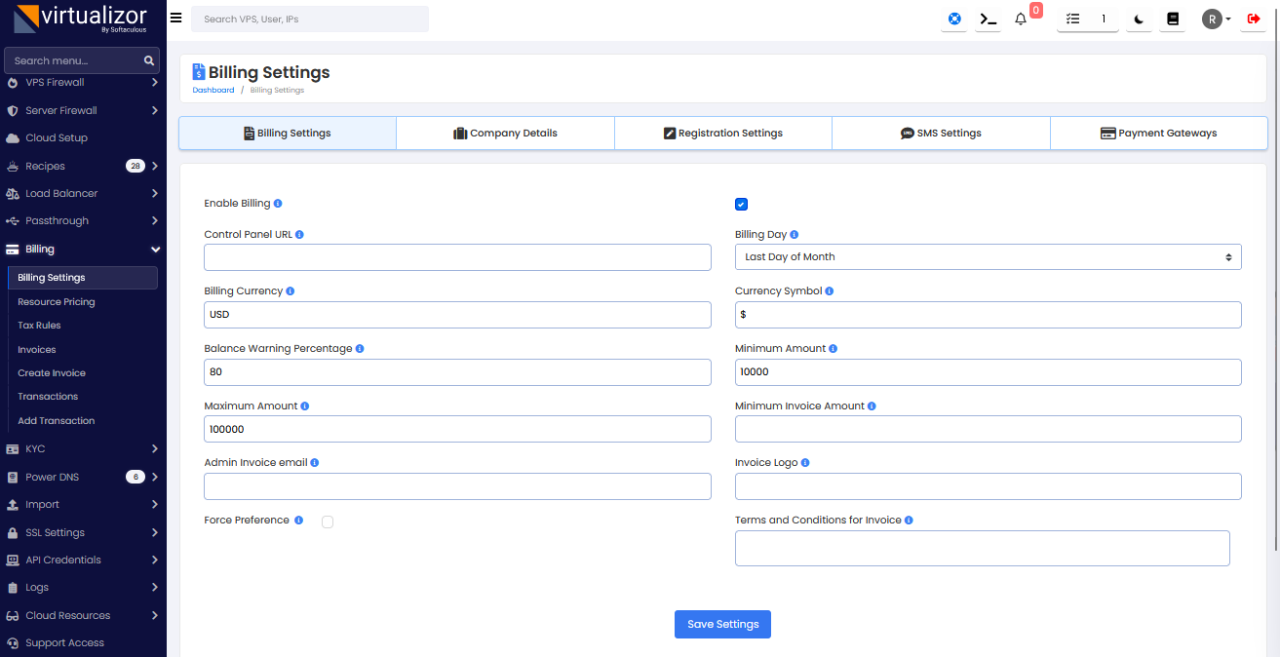Open the Company Details tab
1280x657 pixels.
click(x=505, y=134)
